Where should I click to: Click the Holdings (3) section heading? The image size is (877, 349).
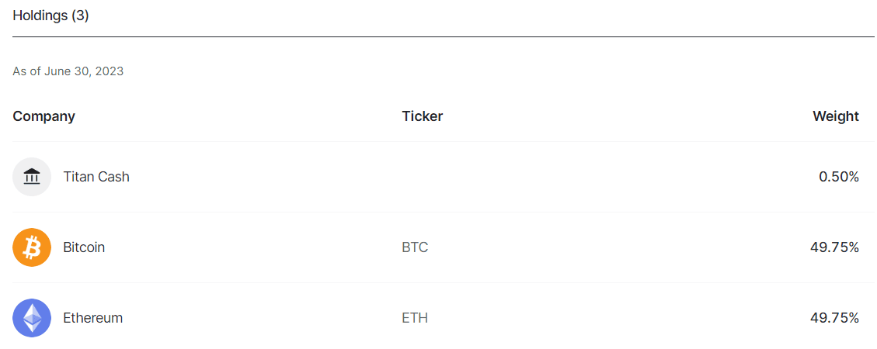[50, 16]
